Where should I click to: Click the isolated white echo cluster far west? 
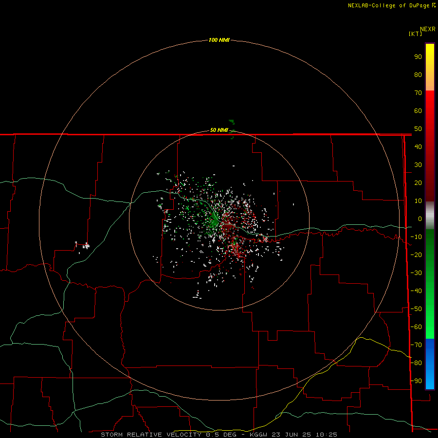pos(86,246)
